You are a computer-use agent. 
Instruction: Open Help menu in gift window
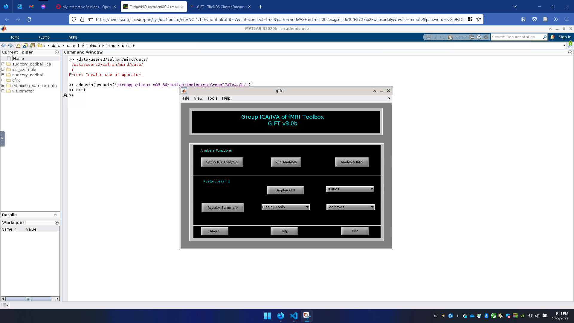point(226,98)
